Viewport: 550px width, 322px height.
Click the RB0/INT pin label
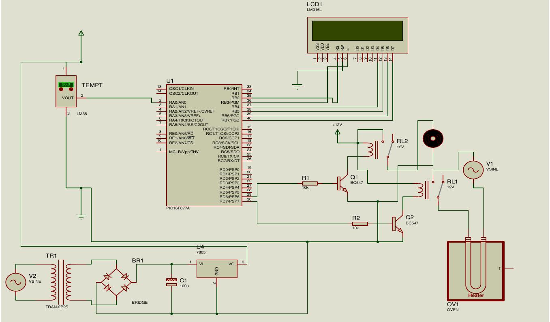coord(231,89)
